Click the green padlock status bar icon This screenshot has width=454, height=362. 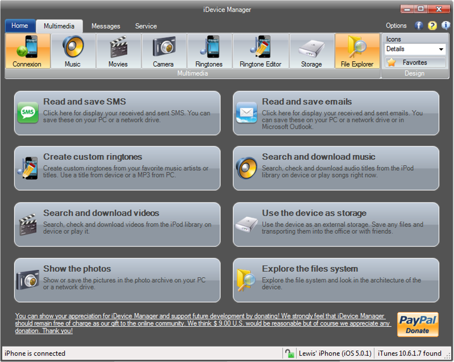tap(289, 353)
